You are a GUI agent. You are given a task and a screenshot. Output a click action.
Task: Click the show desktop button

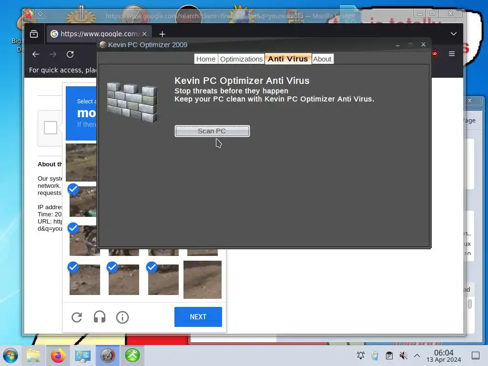tap(476, 356)
